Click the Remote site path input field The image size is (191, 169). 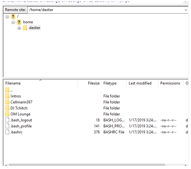(104, 10)
